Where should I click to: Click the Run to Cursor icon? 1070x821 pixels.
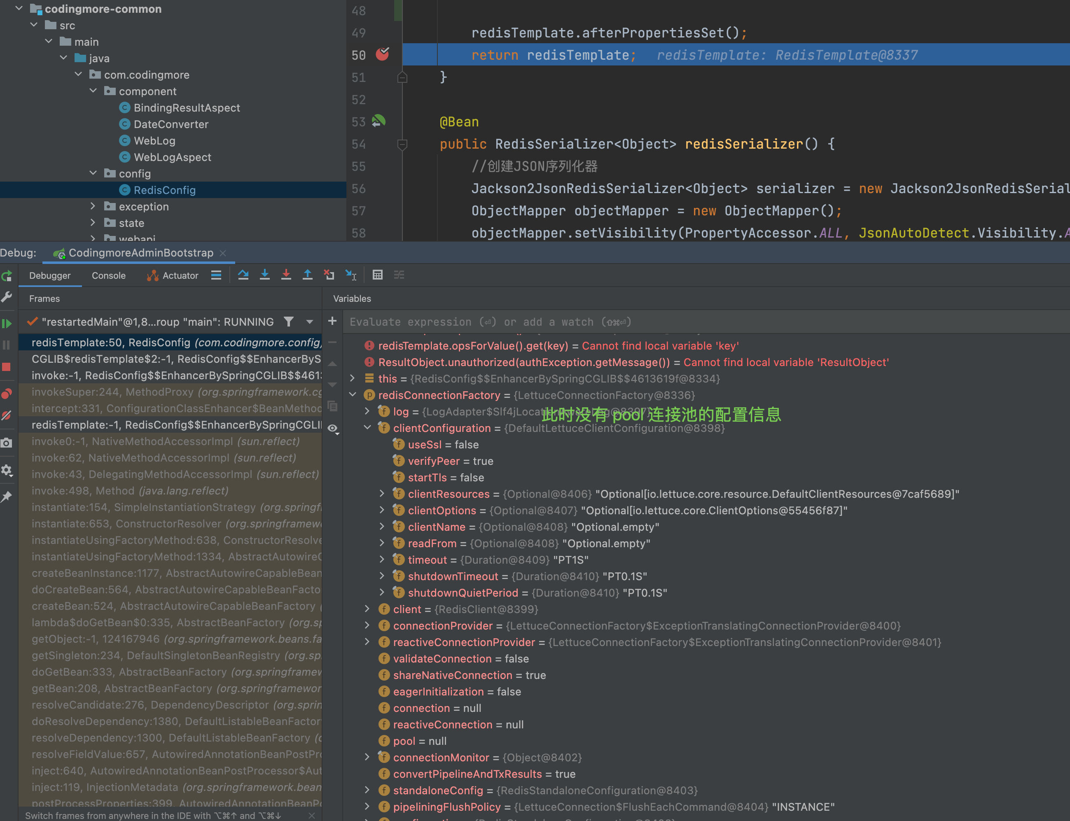(351, 275)
